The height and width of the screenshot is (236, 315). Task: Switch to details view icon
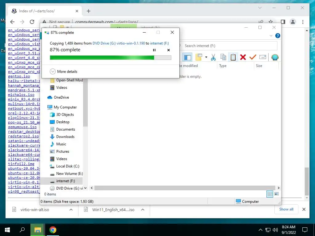[x=270, y=194]
